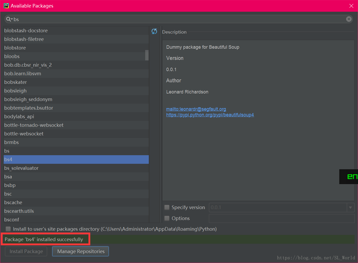Click the green 'en' input method indicator
The height and width of the screenshot is (263, 358).
tap(349, 177)
